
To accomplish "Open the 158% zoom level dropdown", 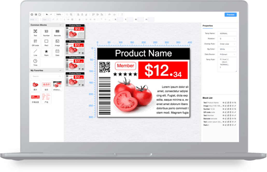I will pyautogui.click(x=60, y=15).
